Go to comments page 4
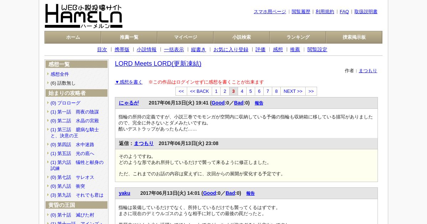This screenshot has width=427, height=224. 242,91
